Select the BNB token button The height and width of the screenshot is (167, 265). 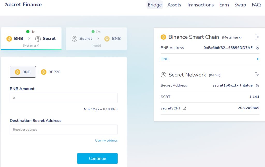pos(23,72)
